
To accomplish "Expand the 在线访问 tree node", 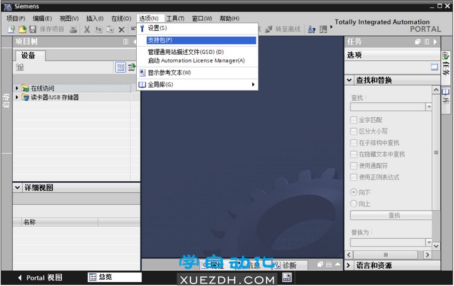I will coord(17,88).
